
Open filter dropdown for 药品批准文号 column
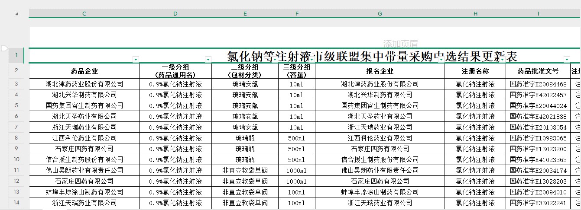pyautogui.click(x=567, y=59)
